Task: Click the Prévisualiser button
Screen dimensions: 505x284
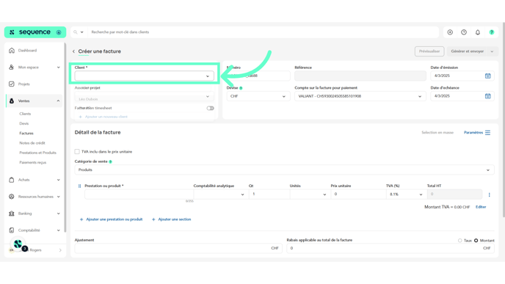Action: (x=429, y=51)
